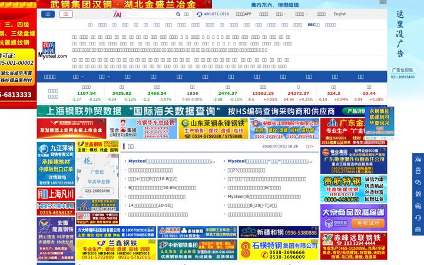Click the headset hotline icon beside 400-671-1818
This screenshot has height=265, width=424.
[199, 14]
